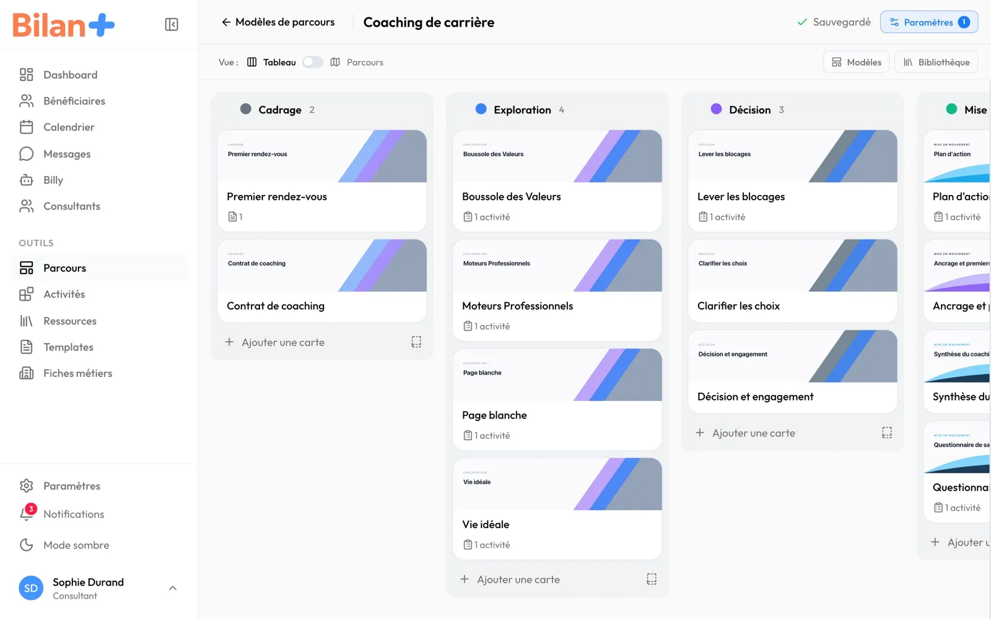Click the activity icon on Vie idéale
The image size is (991, 619).
point(468,545)
